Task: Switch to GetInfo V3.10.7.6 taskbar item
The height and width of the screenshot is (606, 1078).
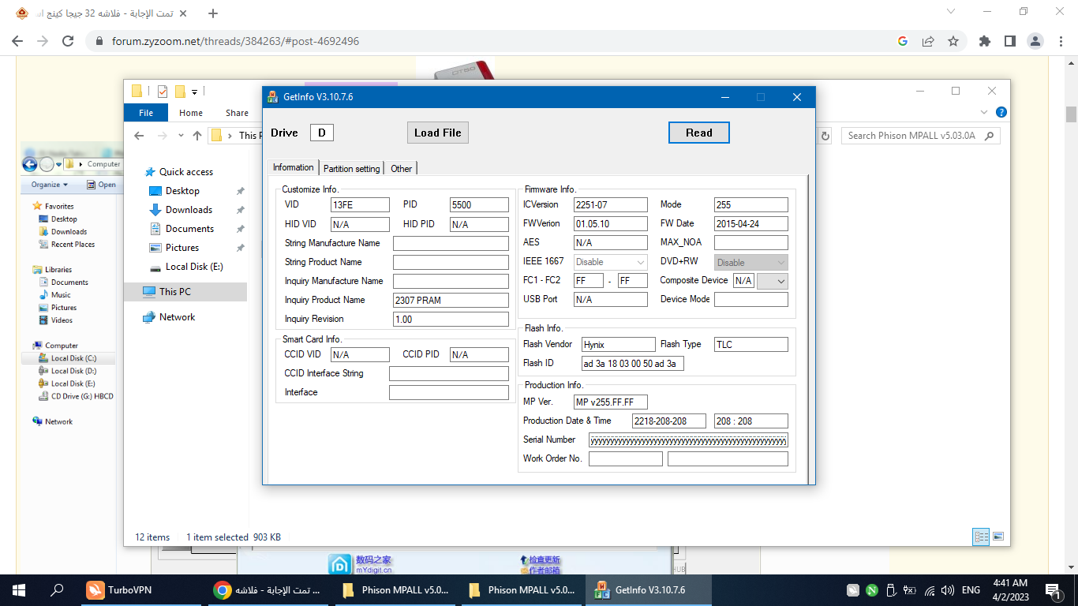Action: coord(647,589)
